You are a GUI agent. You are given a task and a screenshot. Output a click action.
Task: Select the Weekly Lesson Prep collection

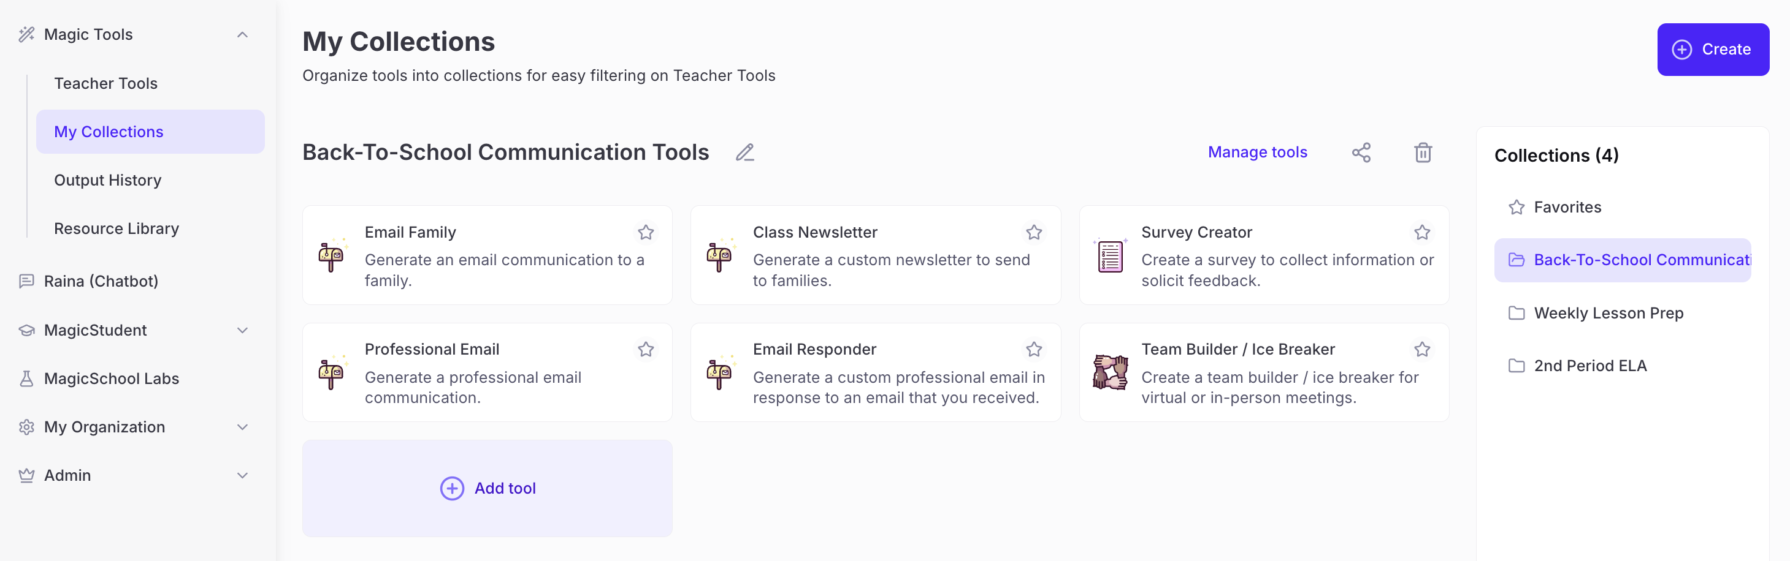coord(1623,313)
